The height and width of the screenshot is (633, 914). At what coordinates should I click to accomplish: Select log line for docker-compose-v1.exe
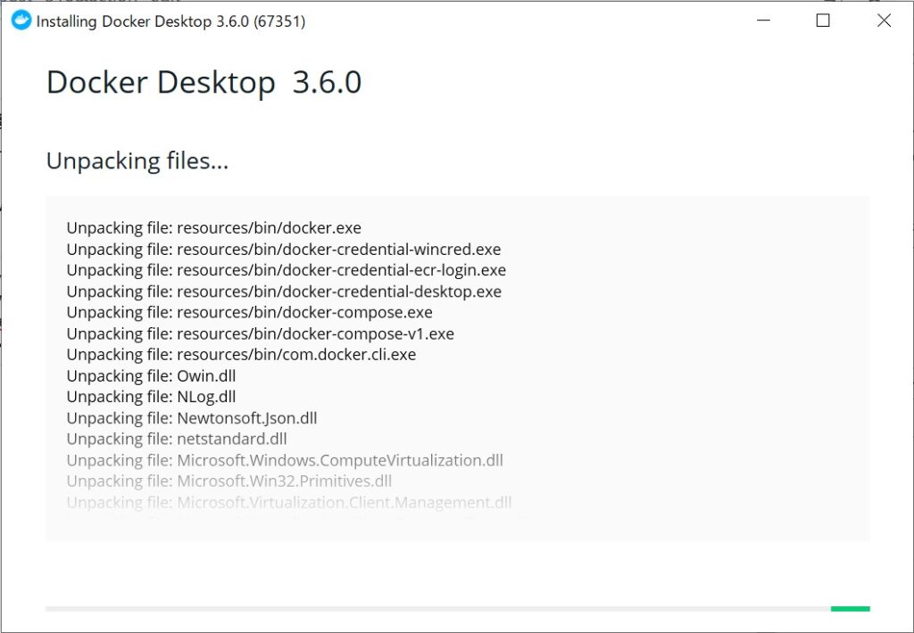(261, 333)
